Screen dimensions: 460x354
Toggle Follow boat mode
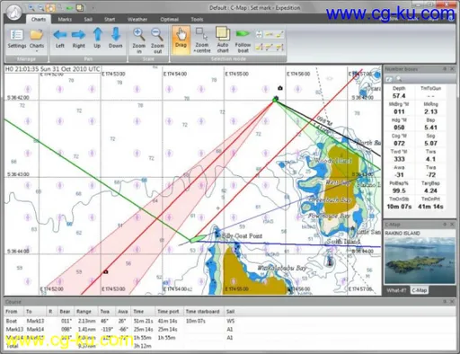243,40
